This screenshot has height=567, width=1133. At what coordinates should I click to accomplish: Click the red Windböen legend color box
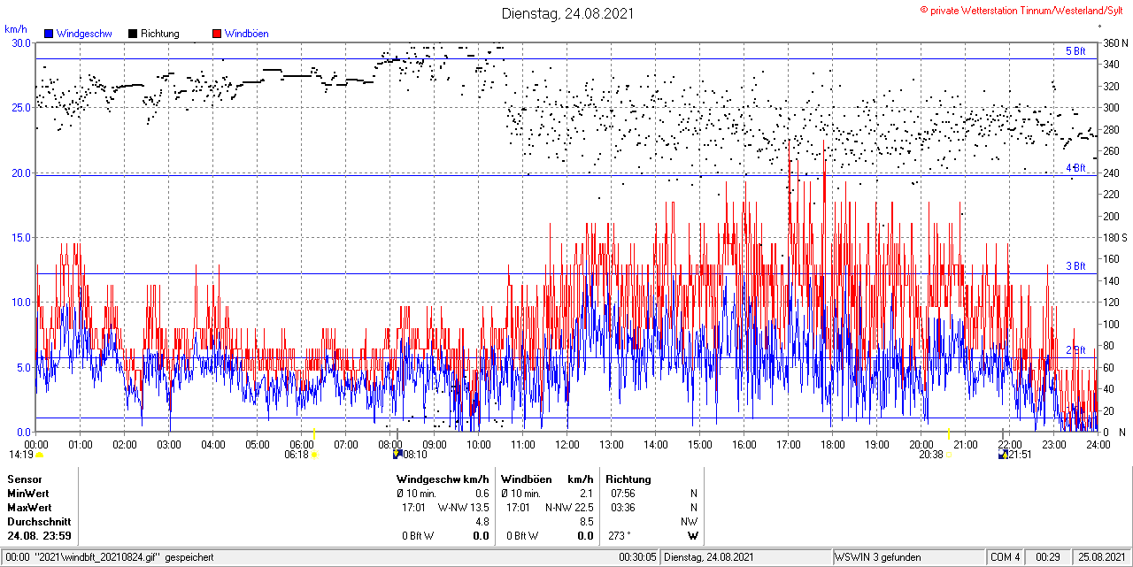pos(217,34)
